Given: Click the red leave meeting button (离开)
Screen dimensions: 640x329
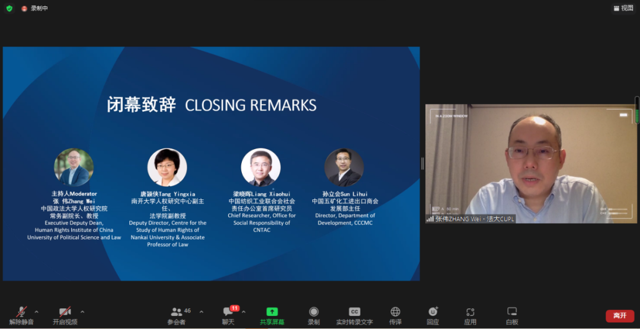Looking at the screenshot, I should pyautogui.click(x=620, y=316).
